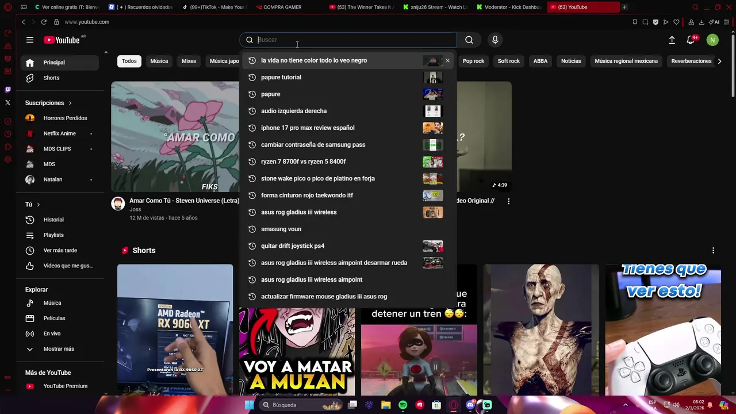The height and width of the screenshot is (414, 736).
Task: Open the notifications bell
Action: 691,40
